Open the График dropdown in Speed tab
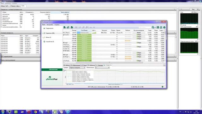The image size is (202, 114). pos(77,67)
